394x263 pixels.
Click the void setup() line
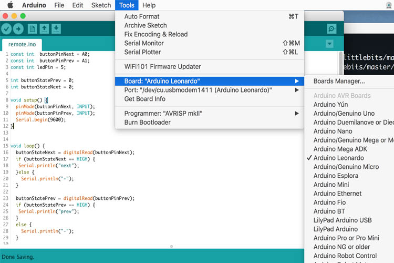[x=29, y=100]
